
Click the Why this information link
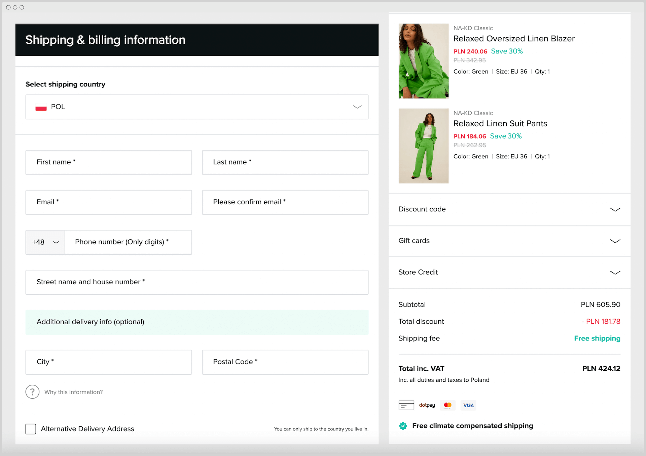tap(74, 392)
